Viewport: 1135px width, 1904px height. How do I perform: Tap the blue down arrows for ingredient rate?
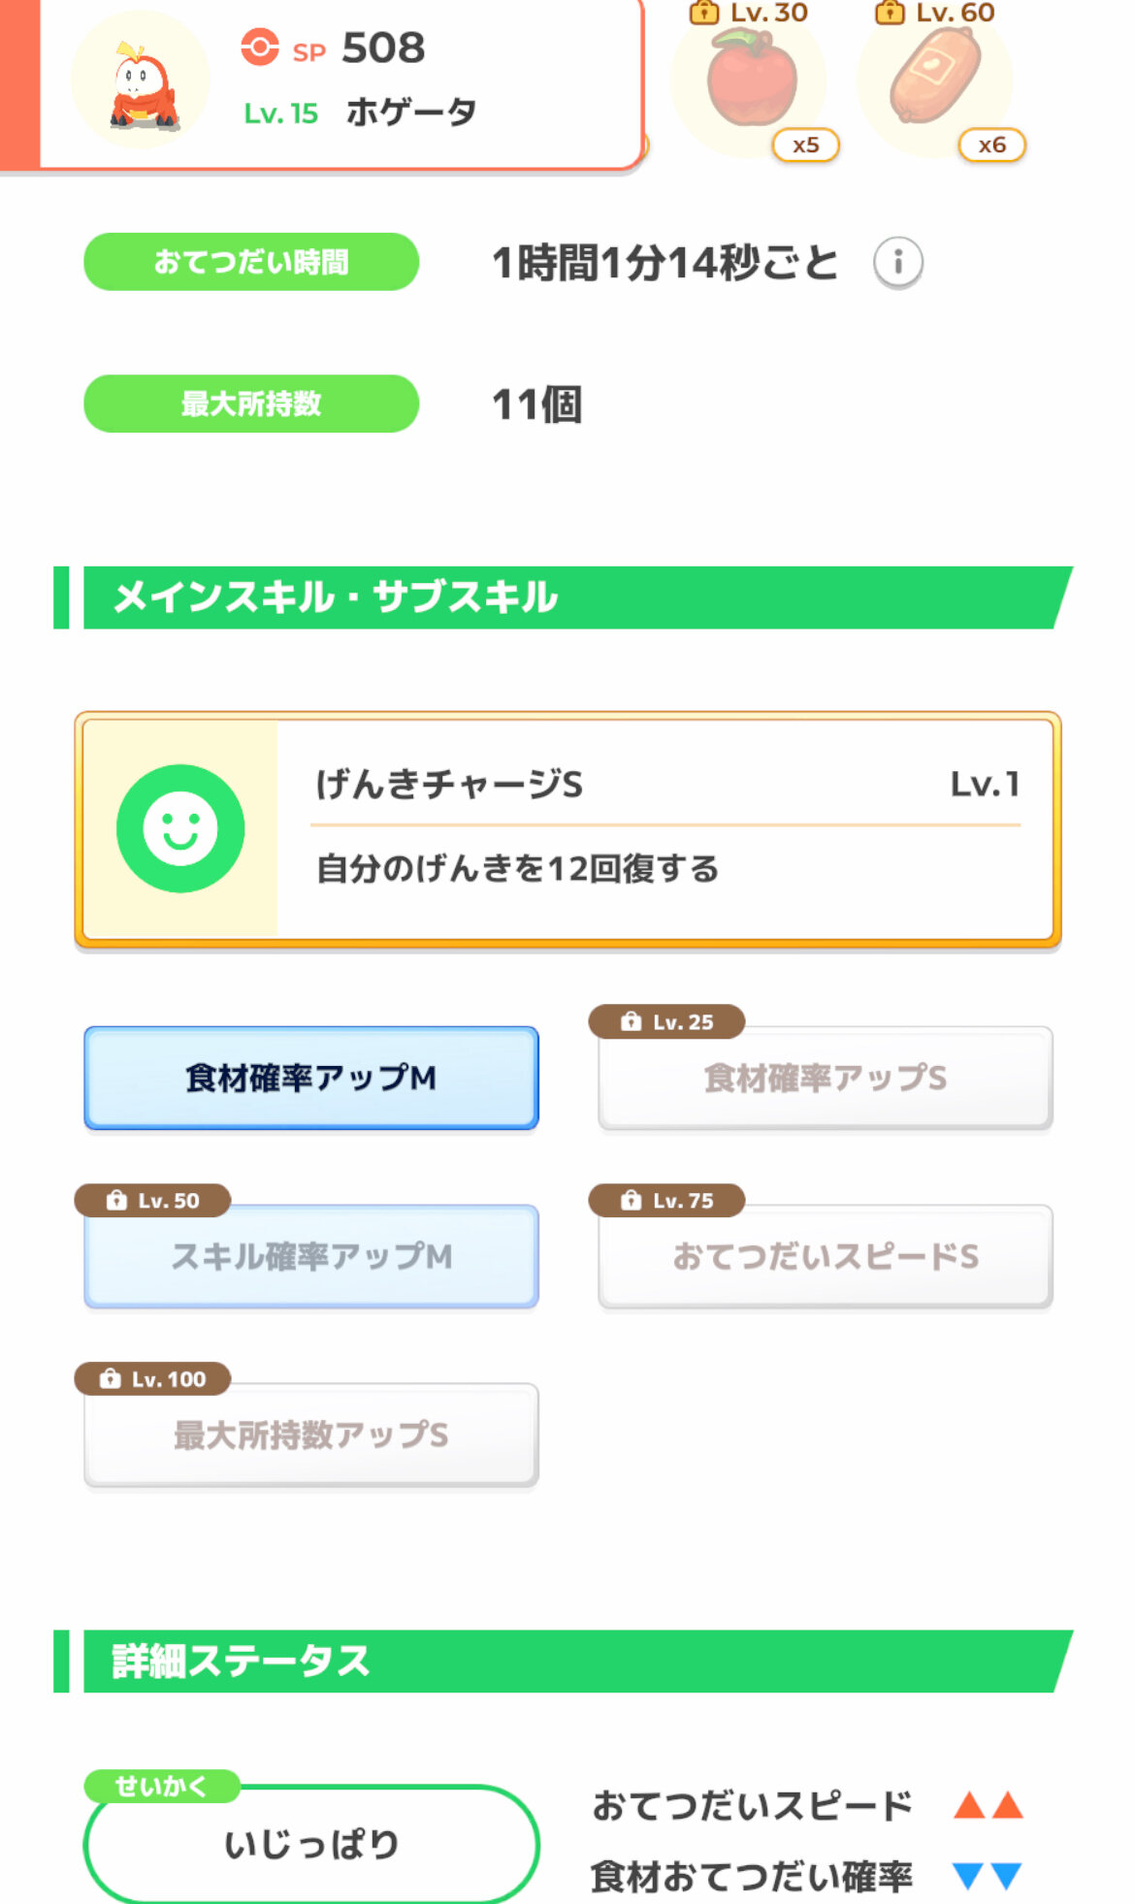coord(988,1876)
